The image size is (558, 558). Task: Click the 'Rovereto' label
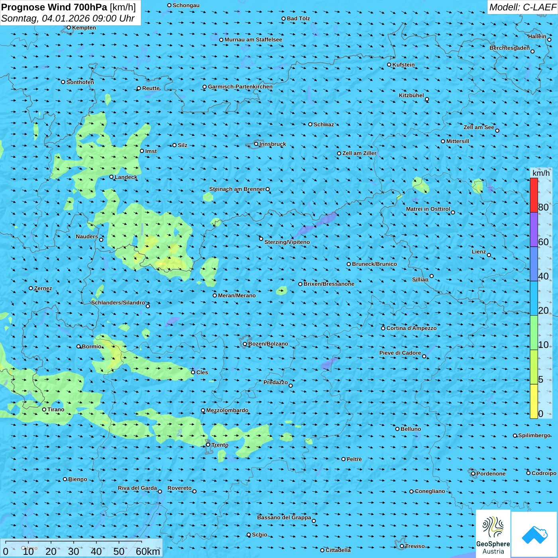[180, 488]
